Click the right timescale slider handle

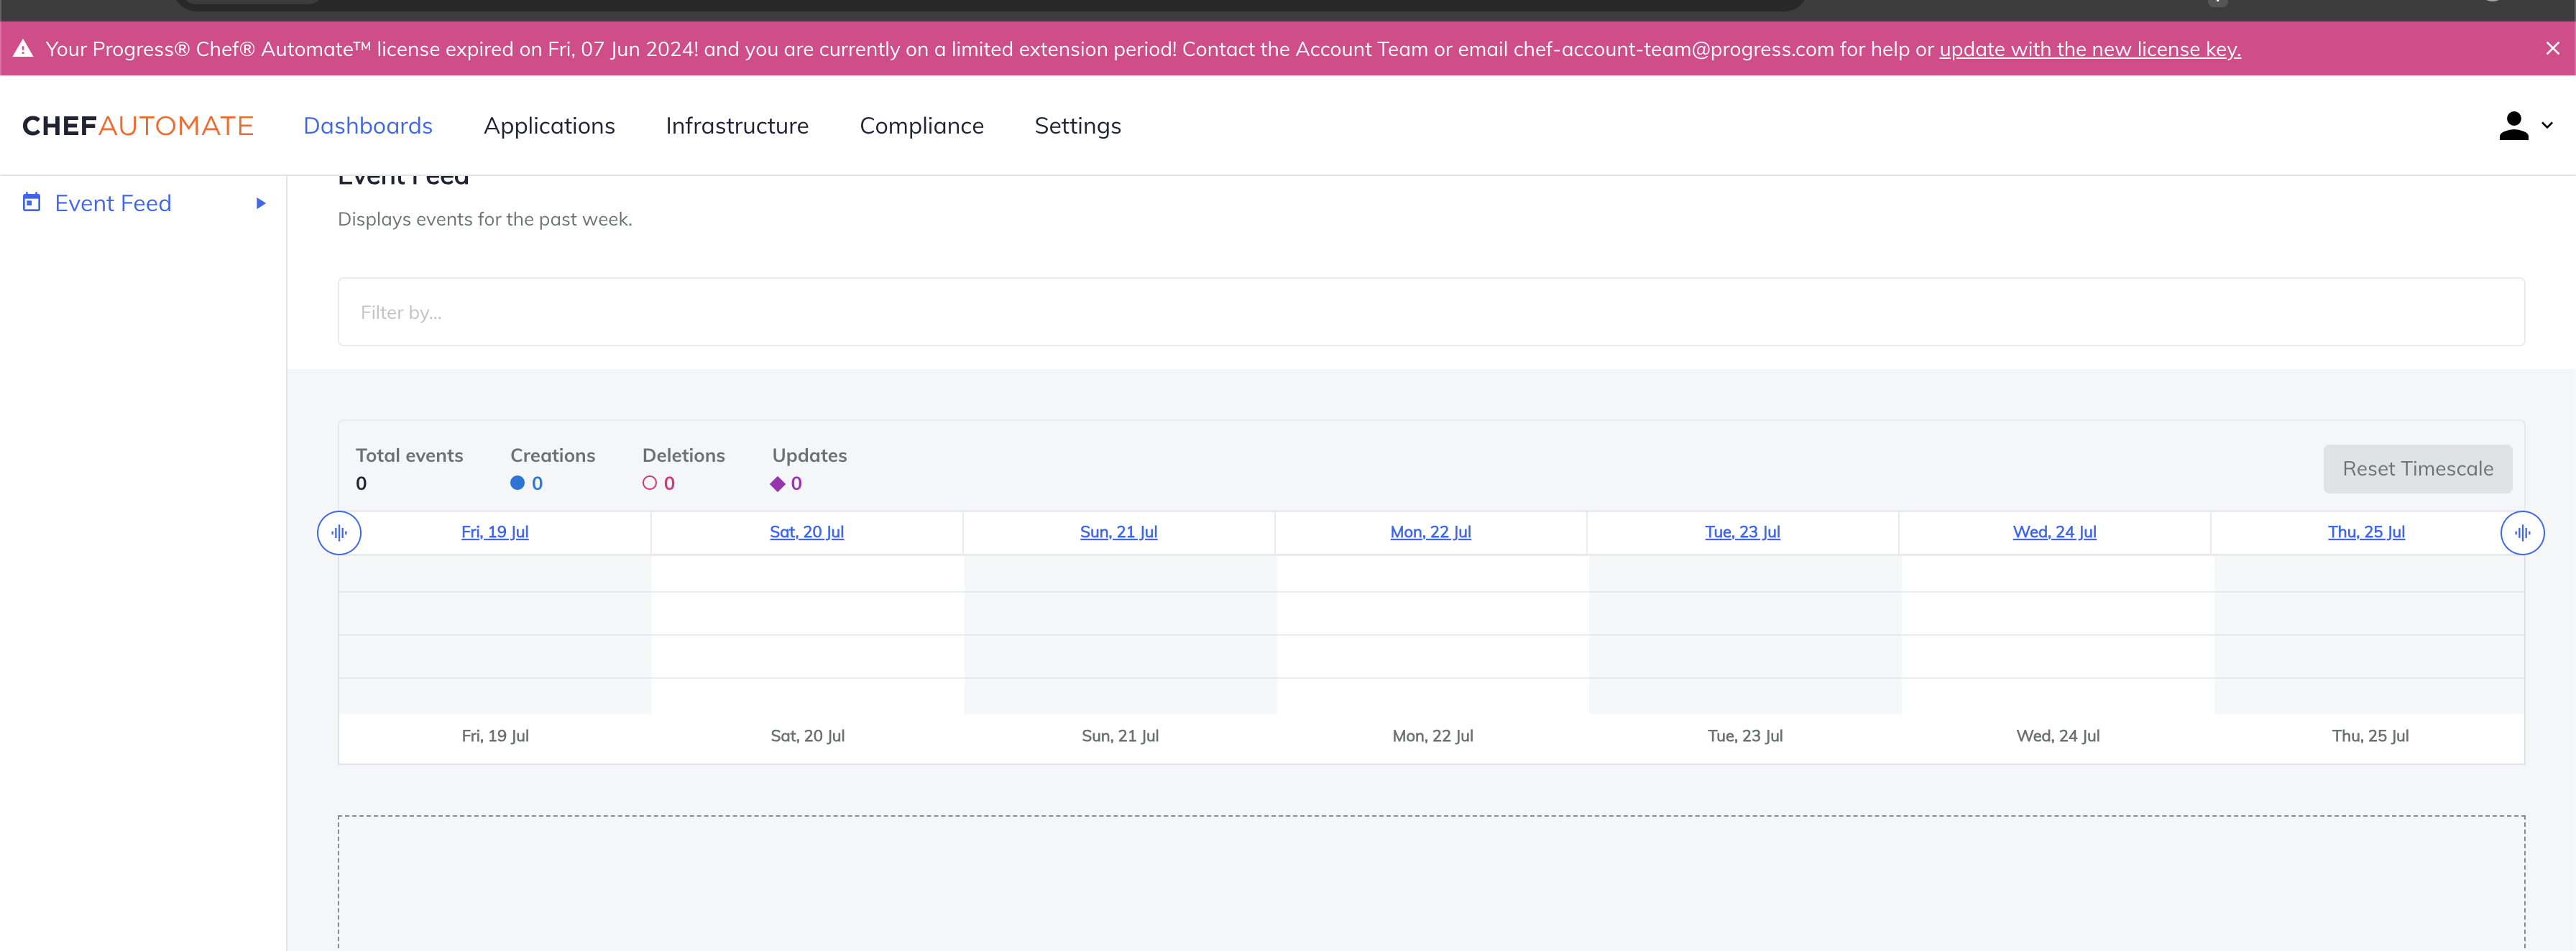point(2523,532)
